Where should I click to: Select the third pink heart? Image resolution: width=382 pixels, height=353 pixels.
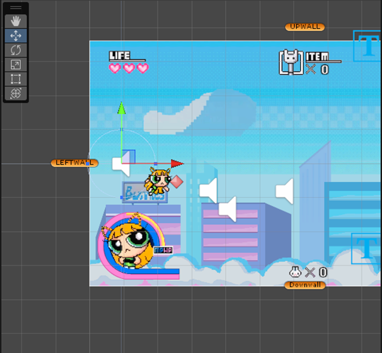[143, 68]
